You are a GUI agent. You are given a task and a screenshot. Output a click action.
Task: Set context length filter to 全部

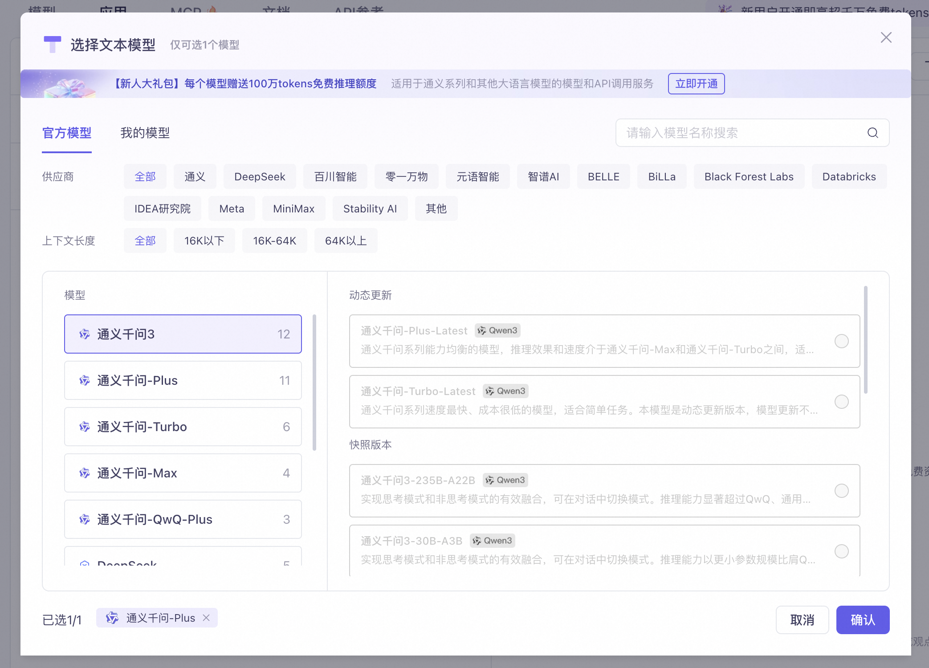click(145, 241)
